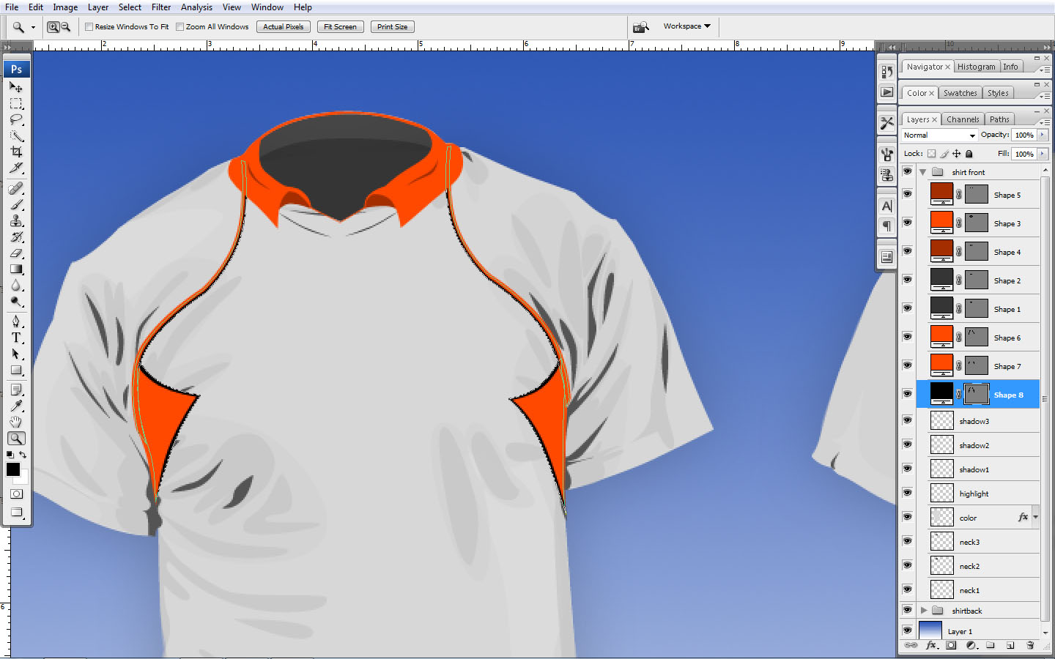1055x659 pixels.
Task: Choose the Lasso tool
Action: click(16, 120)
